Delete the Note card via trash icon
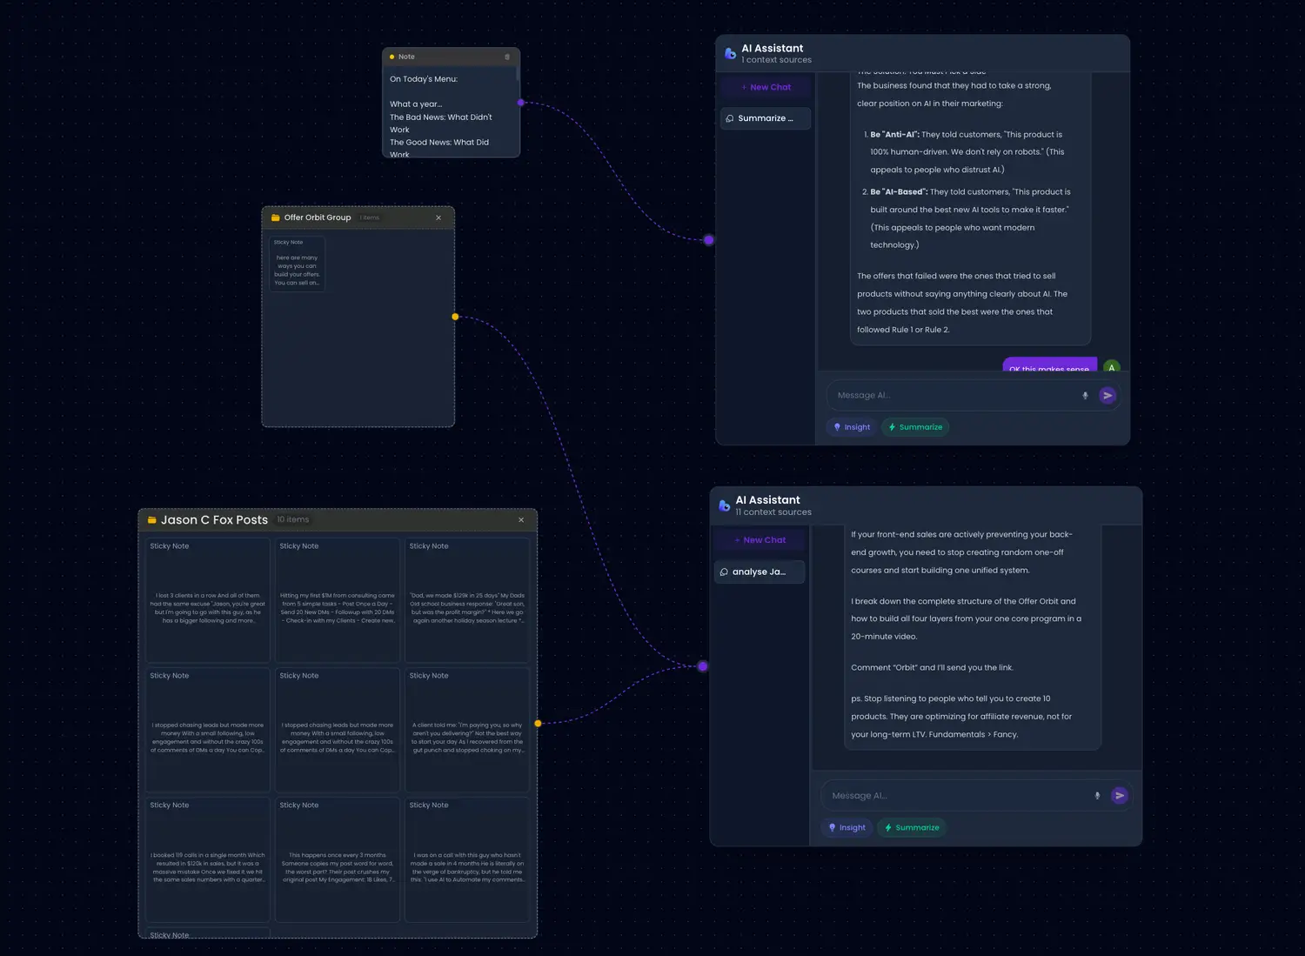The image size is (1305, 956). tap(507, 57)
